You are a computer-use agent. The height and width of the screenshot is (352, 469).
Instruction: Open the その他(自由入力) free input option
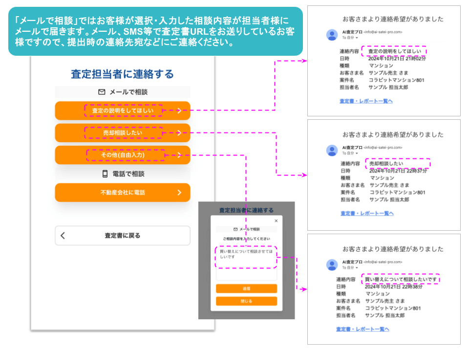[122, 155]
